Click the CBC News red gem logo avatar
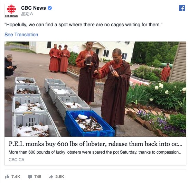The width and height of the screenshot is (189, 183). (11, 11)
